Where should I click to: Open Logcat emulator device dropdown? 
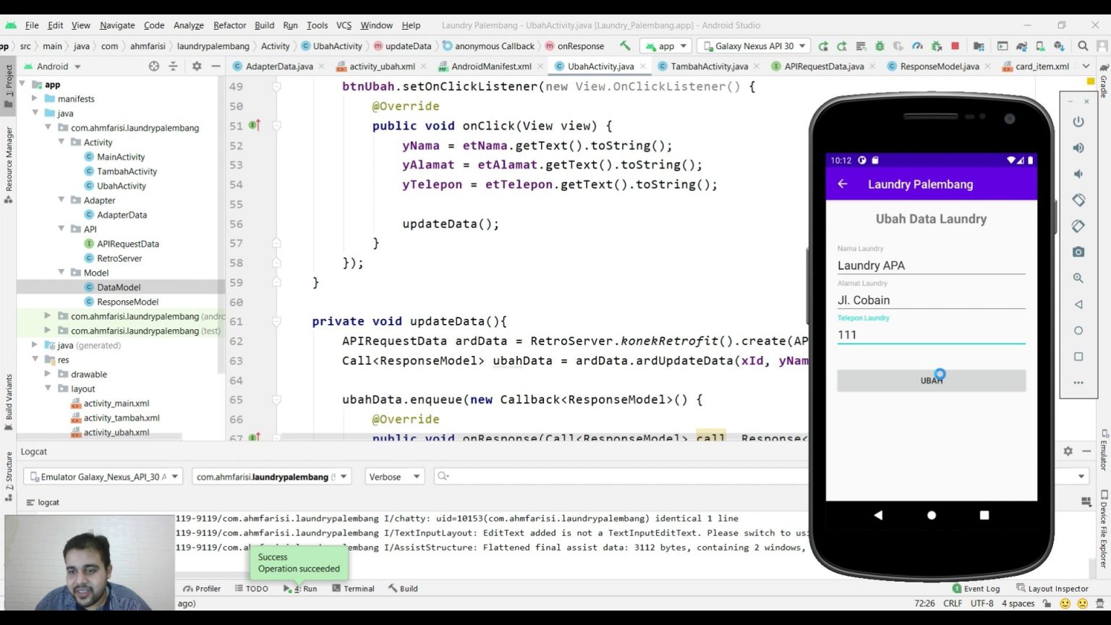click(103, 477)
